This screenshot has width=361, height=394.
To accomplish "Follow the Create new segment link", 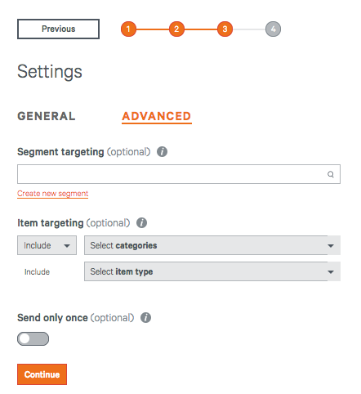I will pyautogui.click(x=52, y=194).
